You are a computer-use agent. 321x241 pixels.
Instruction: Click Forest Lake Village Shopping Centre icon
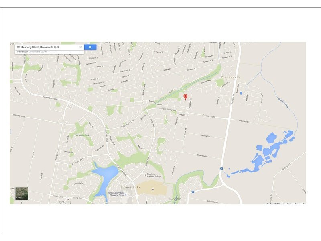126,194
